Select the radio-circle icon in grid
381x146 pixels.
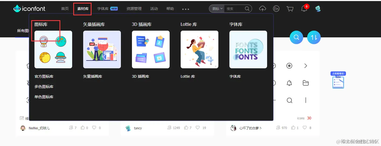(x=289, y=66)
